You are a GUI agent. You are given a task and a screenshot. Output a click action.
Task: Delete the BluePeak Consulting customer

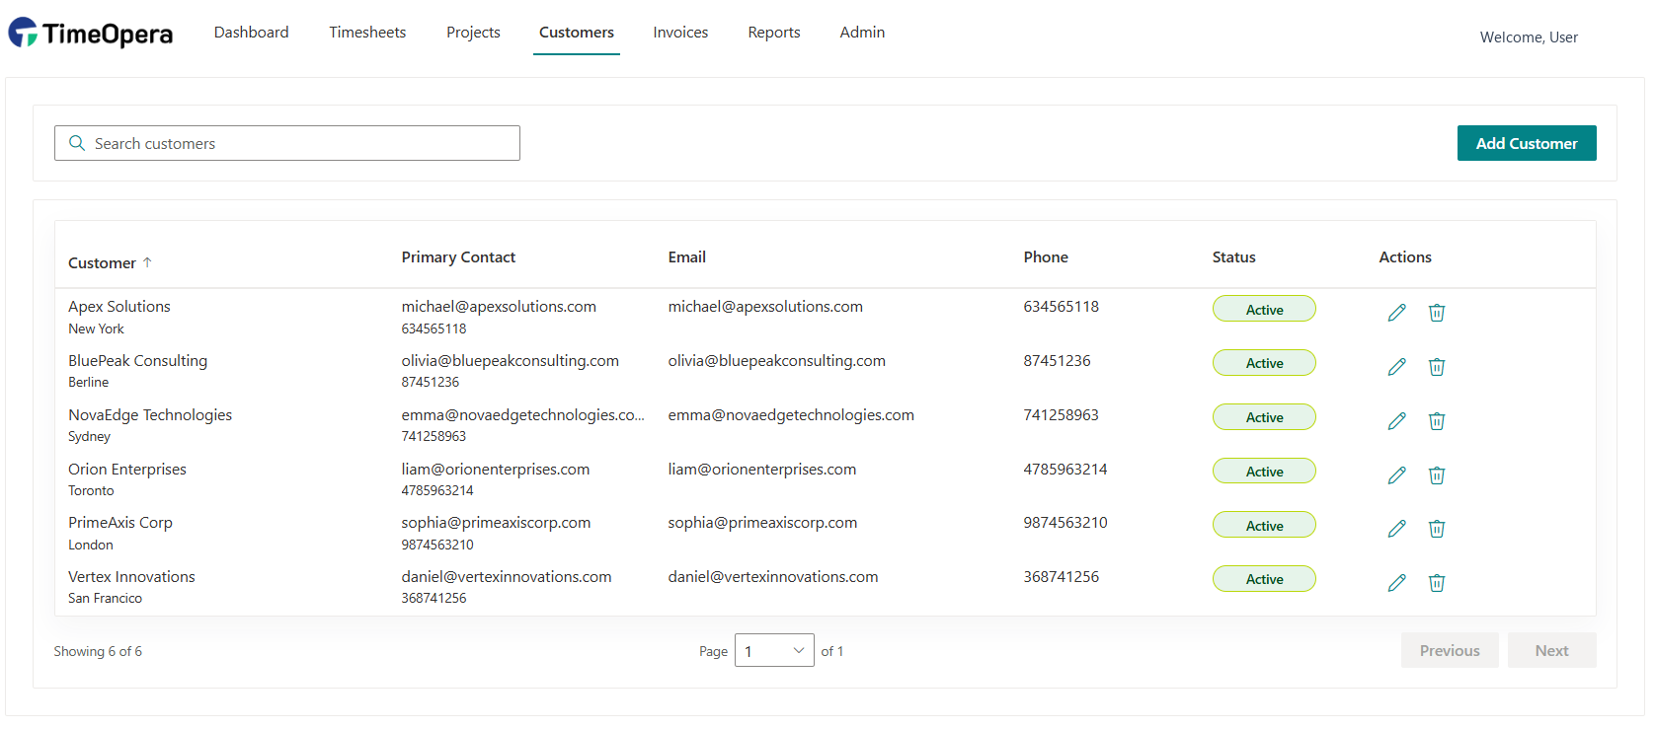click(x=1437, y=367)
